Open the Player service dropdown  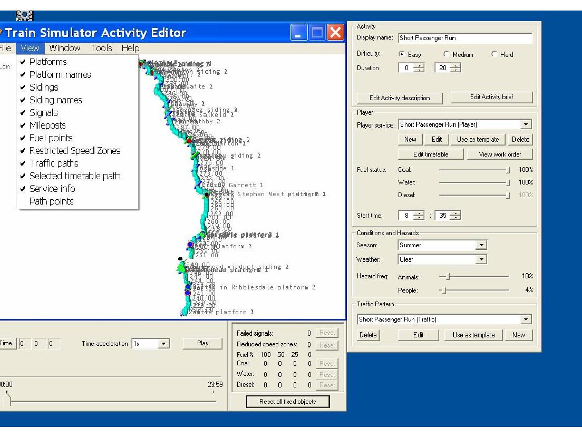[525, 125]
